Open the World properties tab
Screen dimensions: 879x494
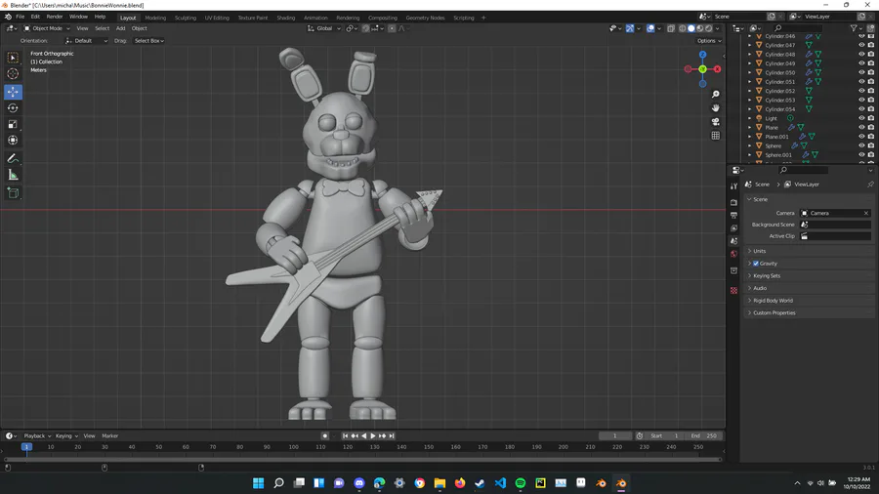[733, 254]
